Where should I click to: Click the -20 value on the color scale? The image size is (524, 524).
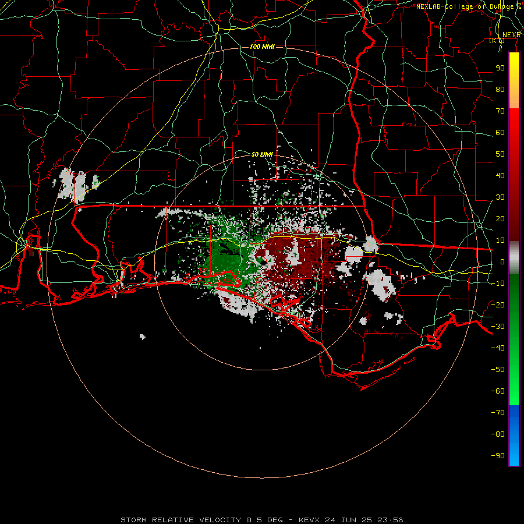coord(498,305)
